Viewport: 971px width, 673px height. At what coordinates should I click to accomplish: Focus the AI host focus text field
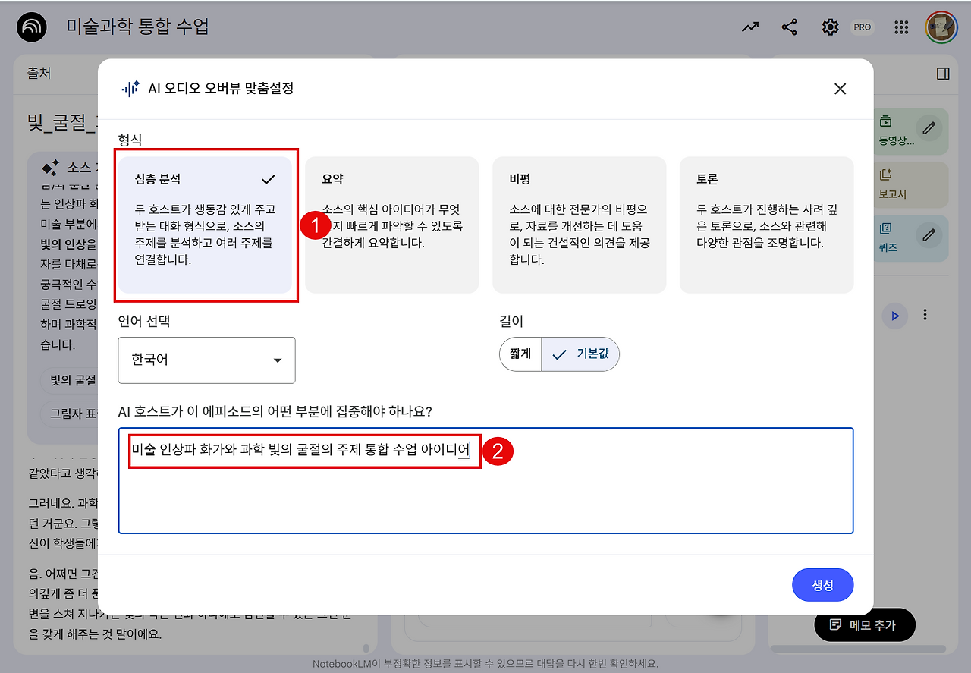pyautogui.click(x=485, y=481)
